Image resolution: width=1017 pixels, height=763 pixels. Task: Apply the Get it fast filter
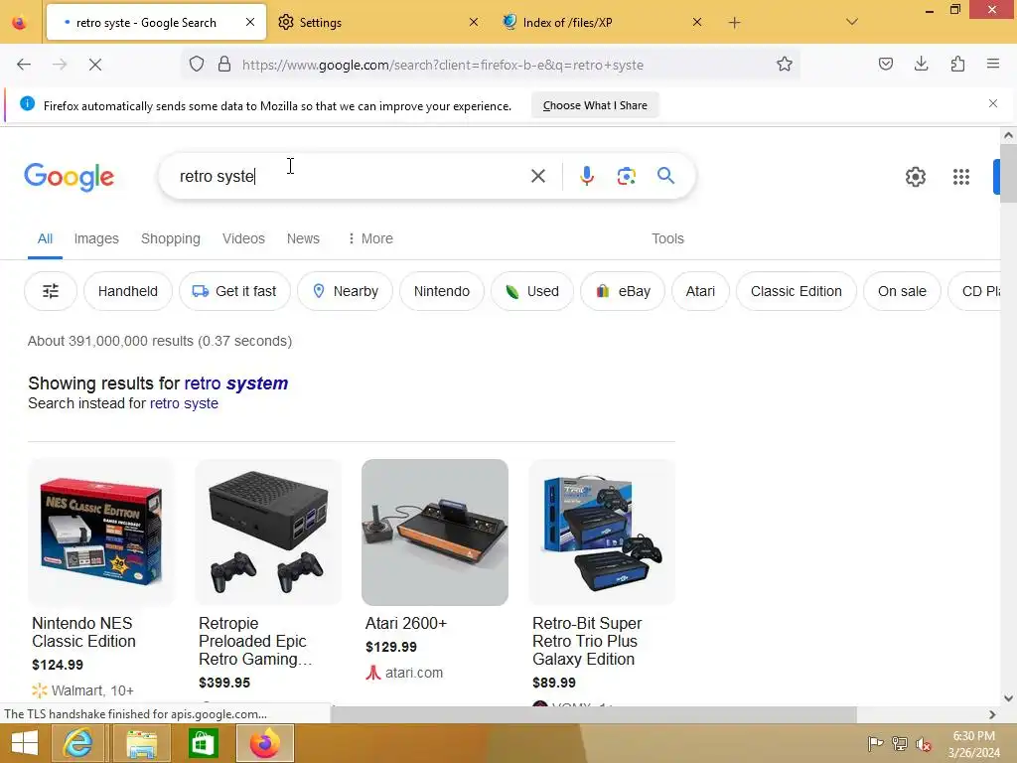pyautogui.click(x=234, y=291)
